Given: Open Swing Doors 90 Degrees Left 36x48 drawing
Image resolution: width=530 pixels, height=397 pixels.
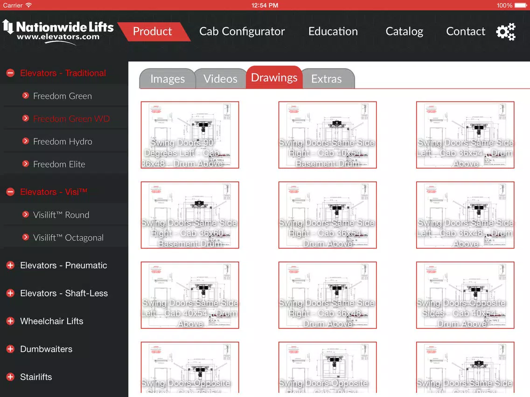Looking at the screenshot, I should pos(190,135).
